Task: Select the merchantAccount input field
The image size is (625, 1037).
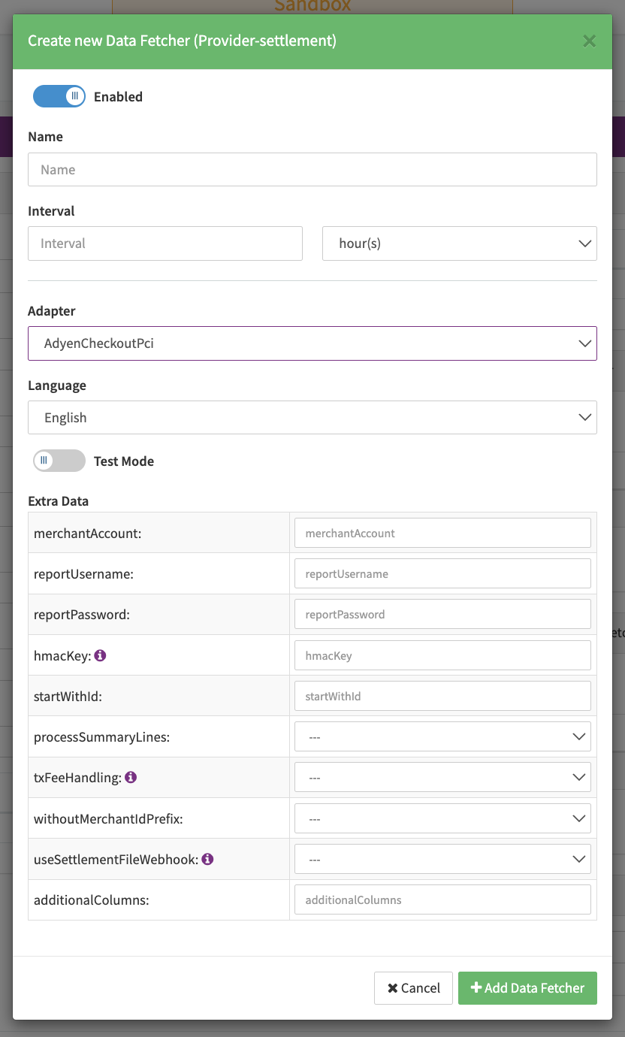Action: (x=442, y=533)
